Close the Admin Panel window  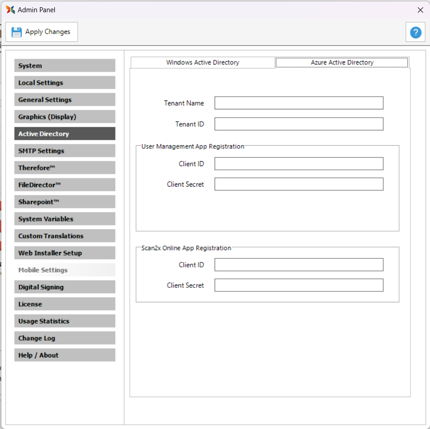coord(420,10)
